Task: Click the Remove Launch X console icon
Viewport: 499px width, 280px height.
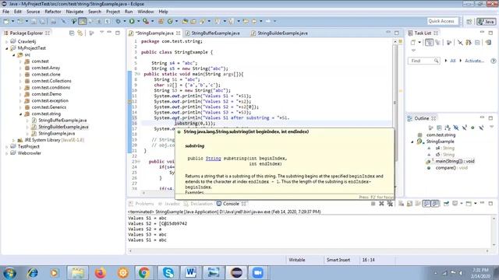Action: pyautogui.click(x=381, y=204)
